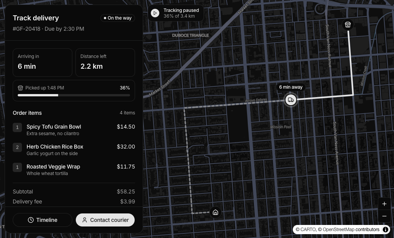Click the 4 items count label
The image size is (394, 238).
pos(127,113)
